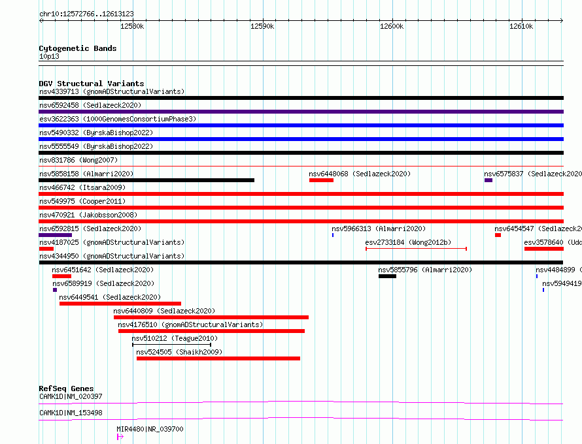582x444 pixels.
Task: Select the 10p13 cytogenetic band label
Action: click(49, 56)
